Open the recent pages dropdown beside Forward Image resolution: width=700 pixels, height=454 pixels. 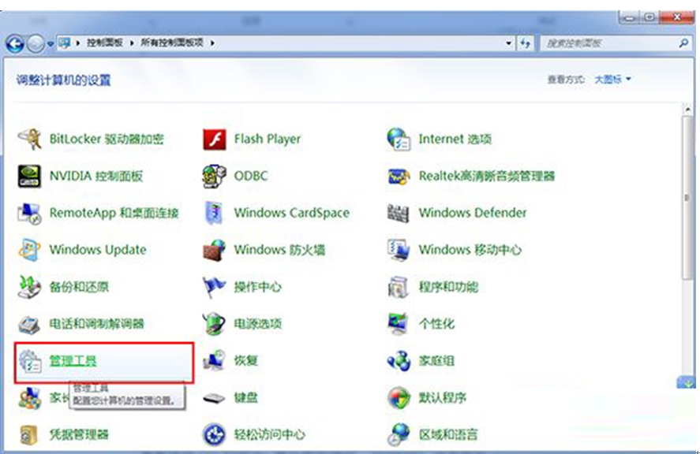coord(51,43)
